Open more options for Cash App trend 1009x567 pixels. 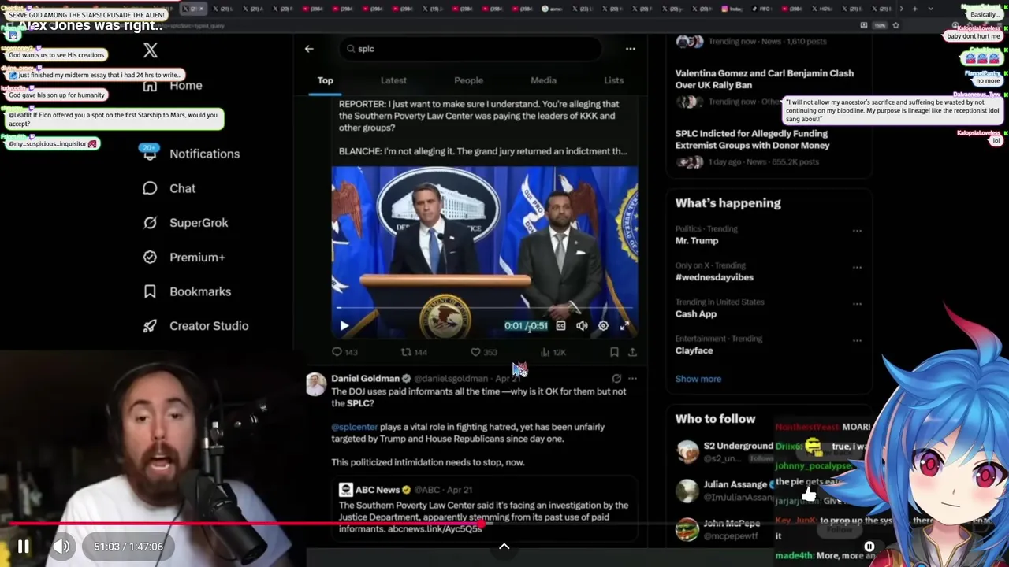857,304
